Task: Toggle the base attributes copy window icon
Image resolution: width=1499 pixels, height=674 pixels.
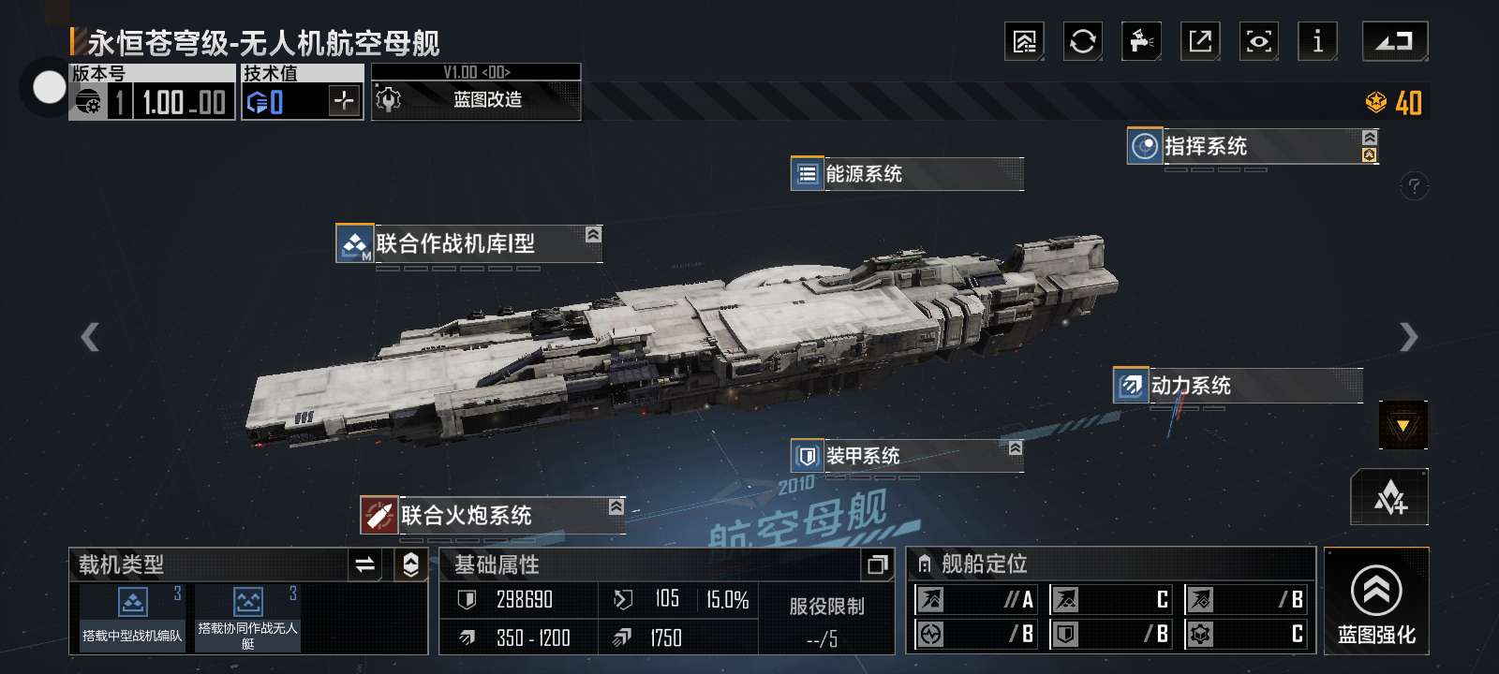Action: pyautogui.click(x=877, y=564)
